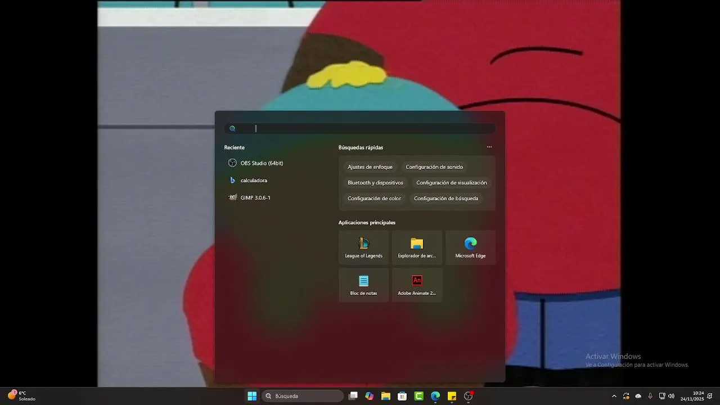Launch Copilot from the taskbar
Image resolution: width=720 pixels, height=405 pixels.
tap(369, 396)
